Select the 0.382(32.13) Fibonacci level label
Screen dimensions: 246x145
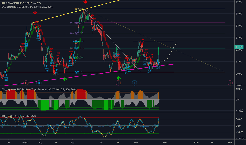77,49
